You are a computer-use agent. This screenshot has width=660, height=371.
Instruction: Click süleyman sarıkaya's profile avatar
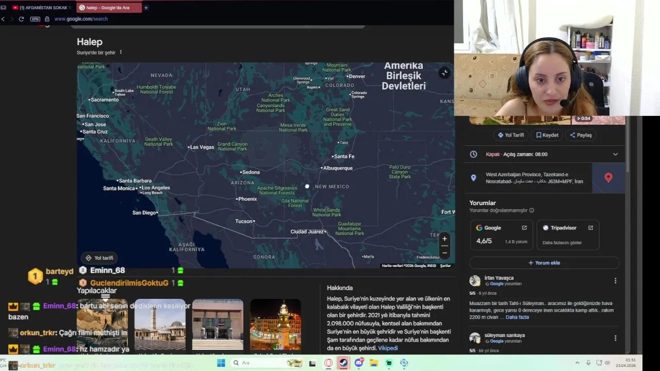click(475, 338)
